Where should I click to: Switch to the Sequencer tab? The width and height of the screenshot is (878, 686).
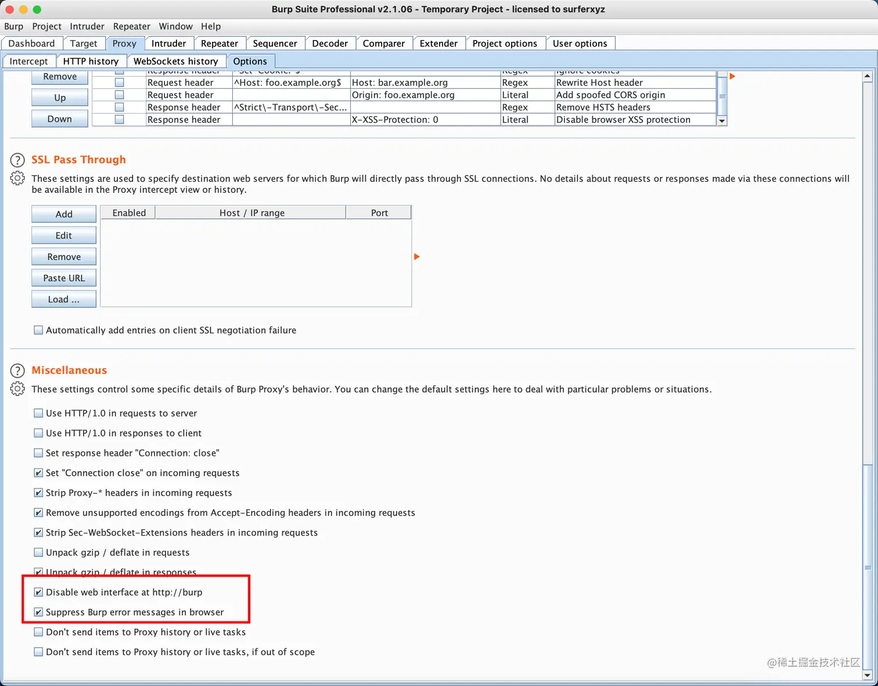[x=275, y=44]
